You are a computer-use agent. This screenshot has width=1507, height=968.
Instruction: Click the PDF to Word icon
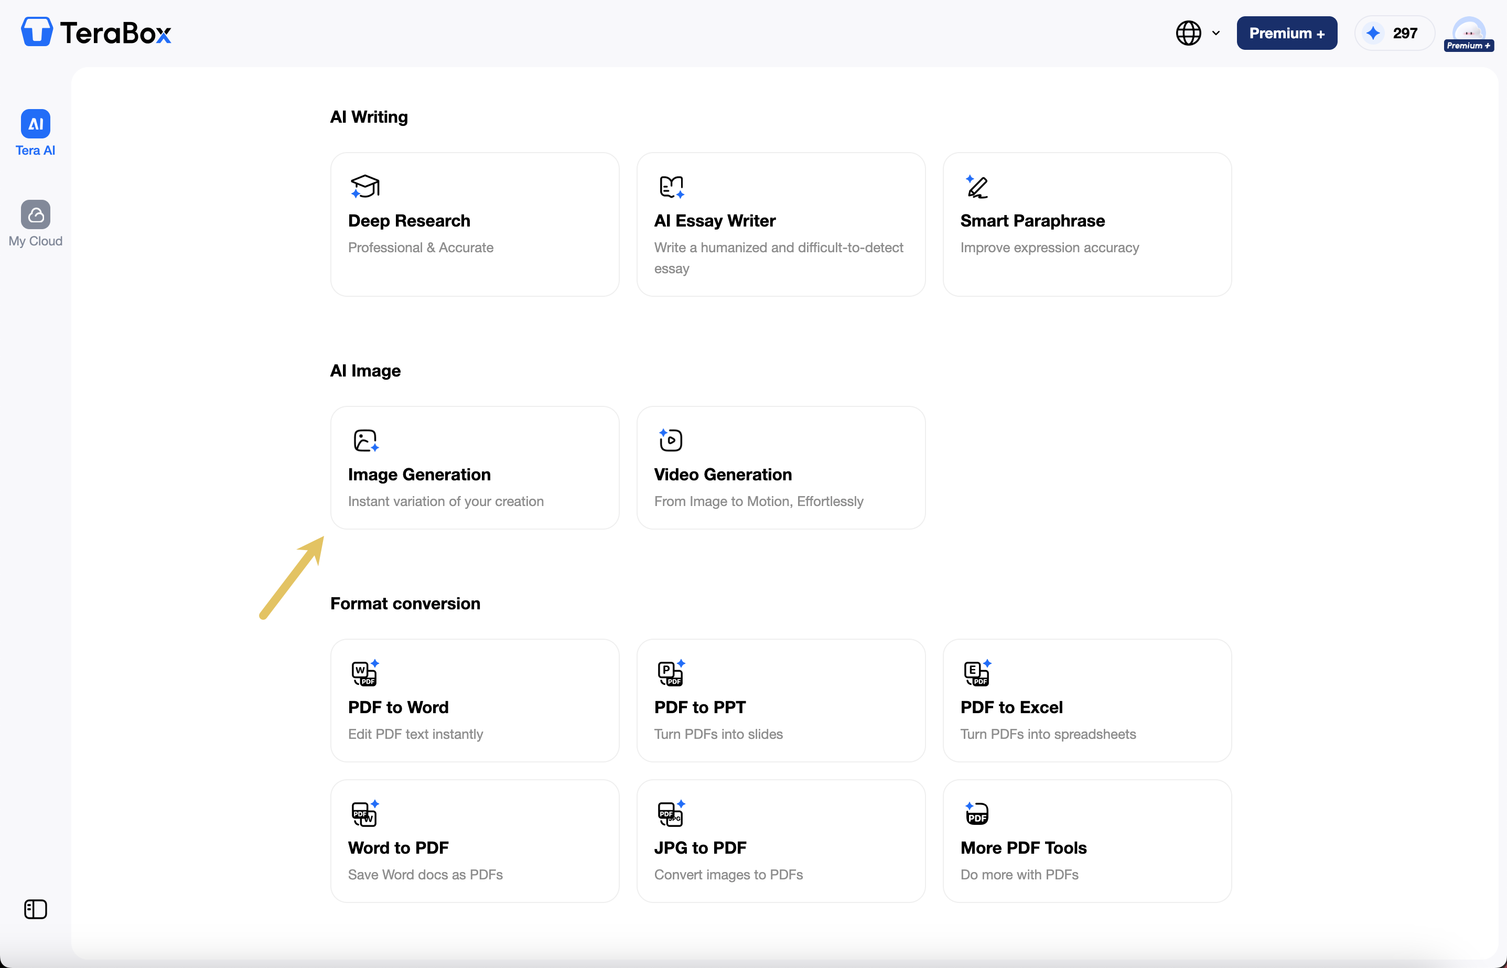coord(365,673)
